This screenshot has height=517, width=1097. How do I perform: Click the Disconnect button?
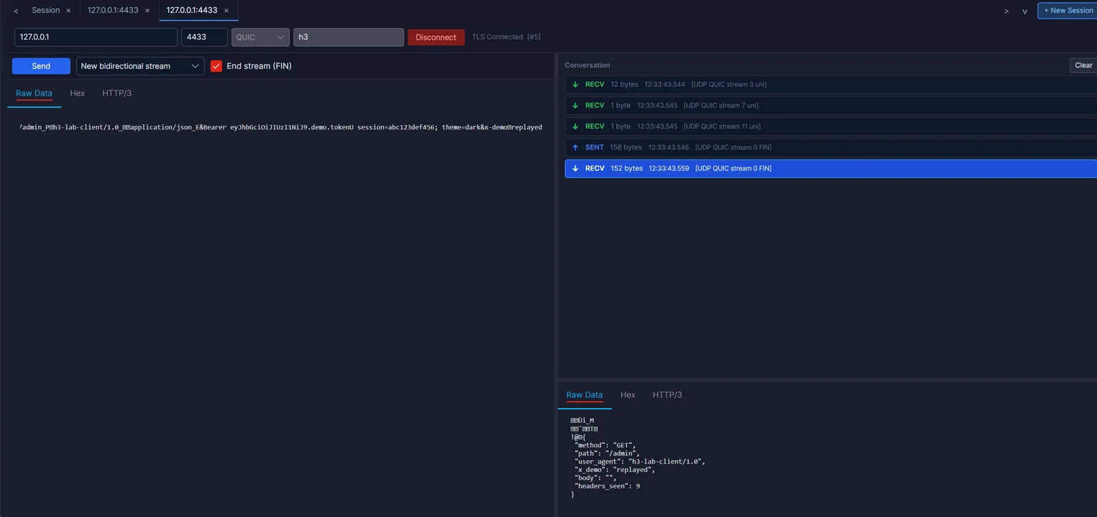point(436,38)
